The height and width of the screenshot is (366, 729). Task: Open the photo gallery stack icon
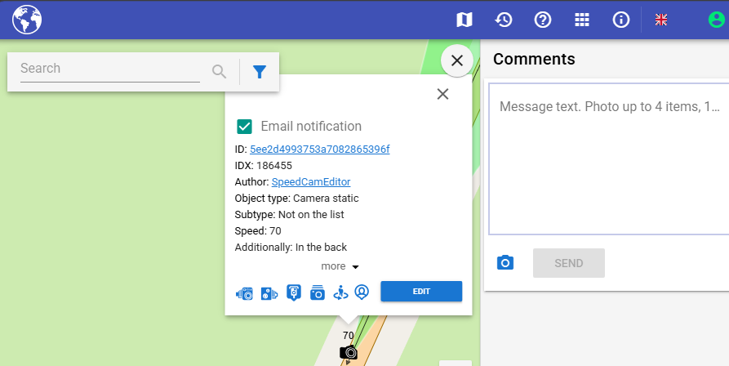click(x=318, y=292)
